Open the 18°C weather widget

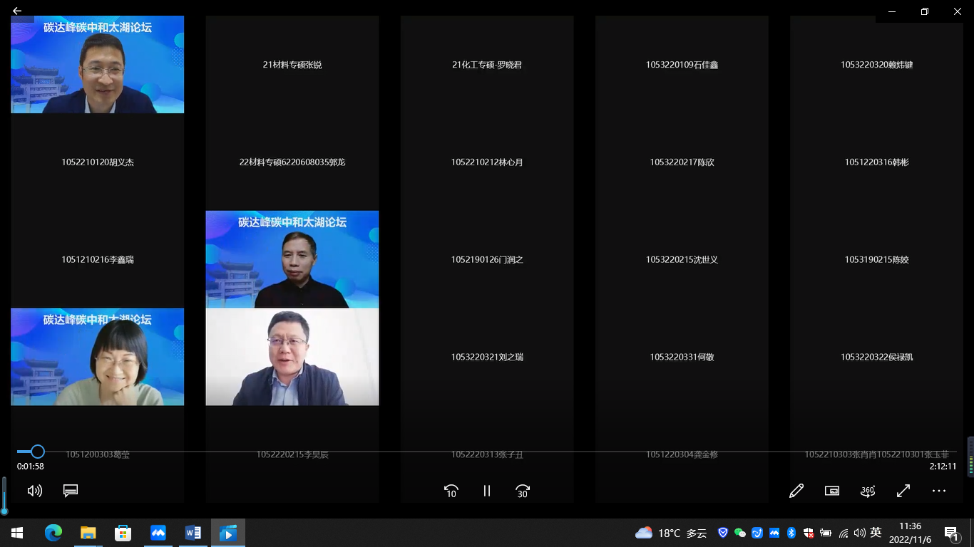tap(670, 533)
